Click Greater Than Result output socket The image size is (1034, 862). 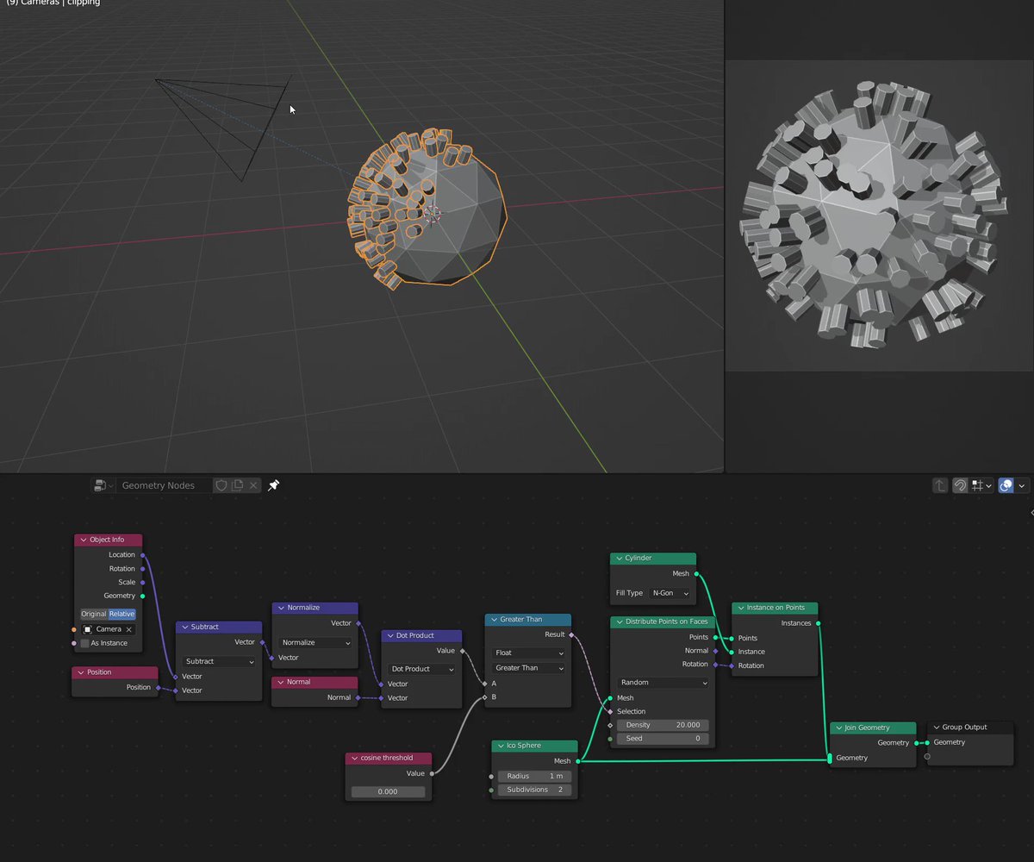point(570,634)
